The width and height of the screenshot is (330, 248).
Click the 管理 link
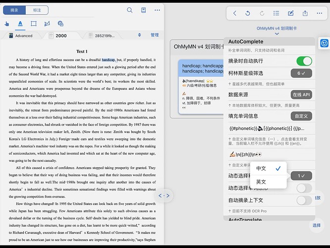(x=155, y=35)
